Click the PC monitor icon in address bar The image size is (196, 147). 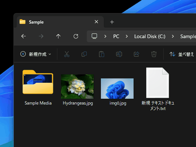[94, 36]
